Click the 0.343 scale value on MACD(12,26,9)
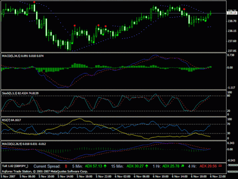This screenshot has height=179, width=238. (x=231, y=143)
